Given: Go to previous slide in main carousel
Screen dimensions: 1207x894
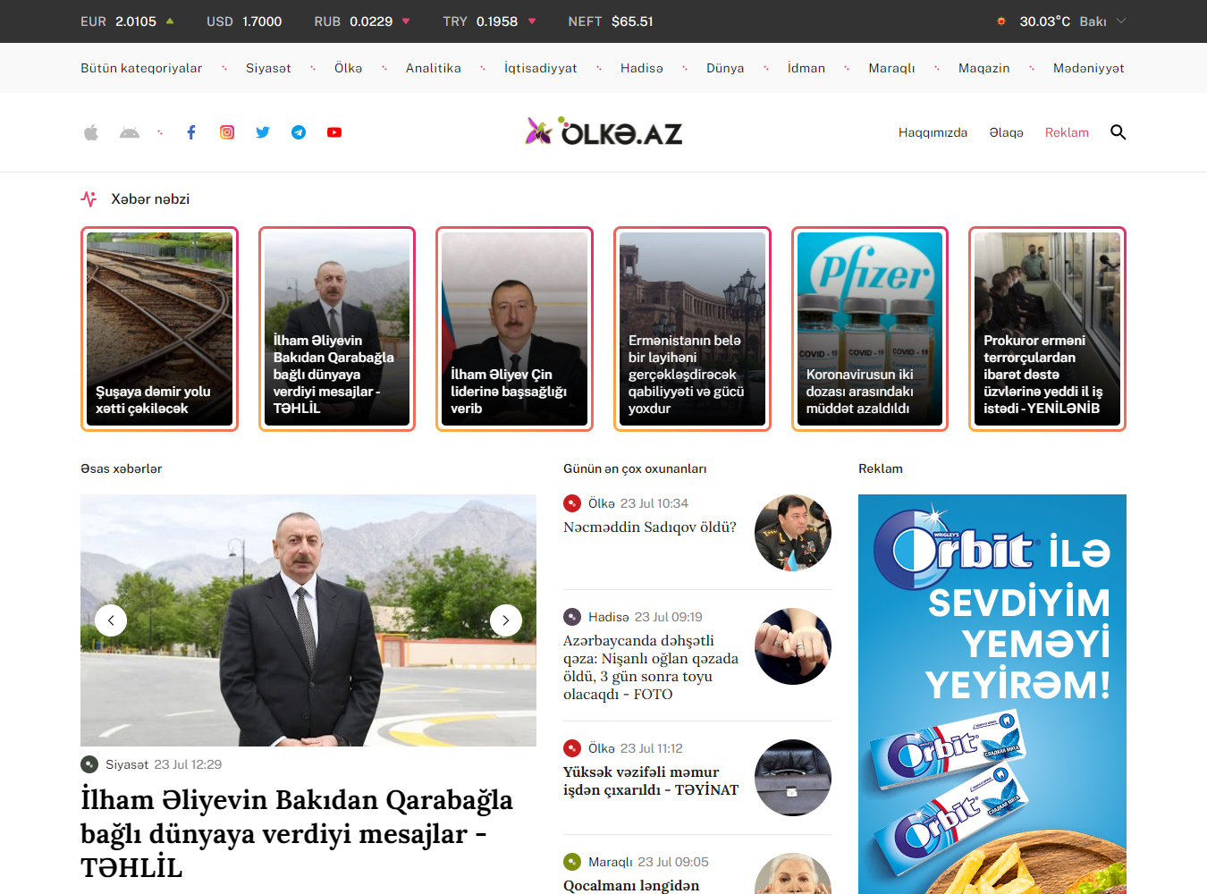Looking at the screenshot, I should pos(111,620).
